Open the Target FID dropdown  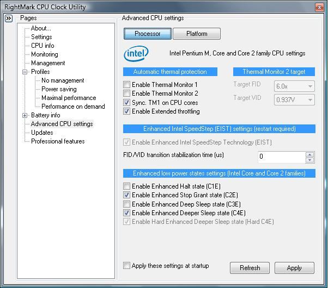pyautogui.click(x=294, y=86)
